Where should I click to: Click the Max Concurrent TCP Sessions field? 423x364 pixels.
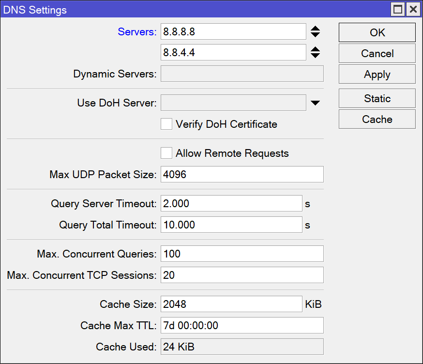click(x=242, y=275)
